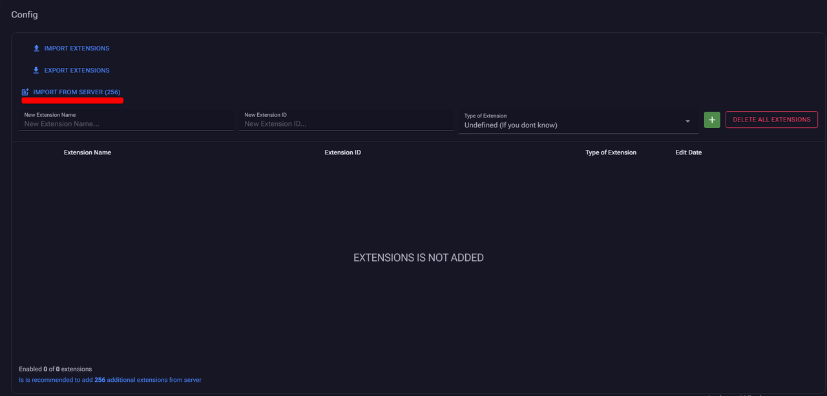827x396 pixels.
Task: Click Delete All Extensions button
Action: click(x=771, y=120)
